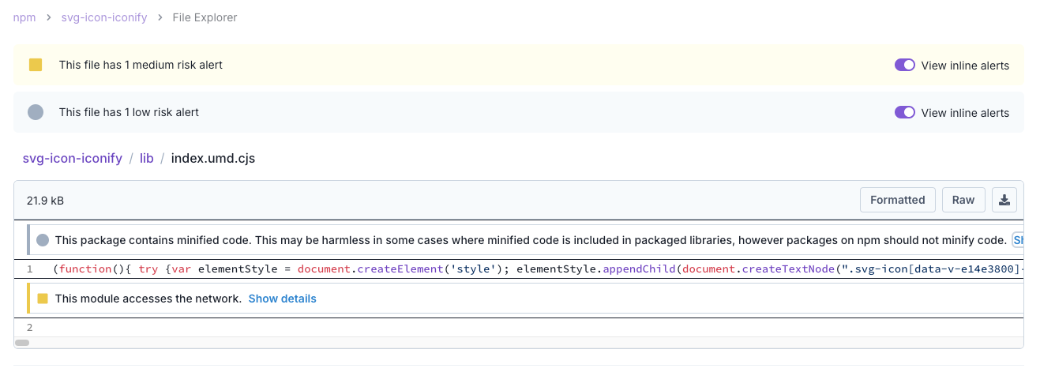This screenshot has width=1040, height=372.
Task: Expand the truncated minified code alert link
Action: (1017, 239)
